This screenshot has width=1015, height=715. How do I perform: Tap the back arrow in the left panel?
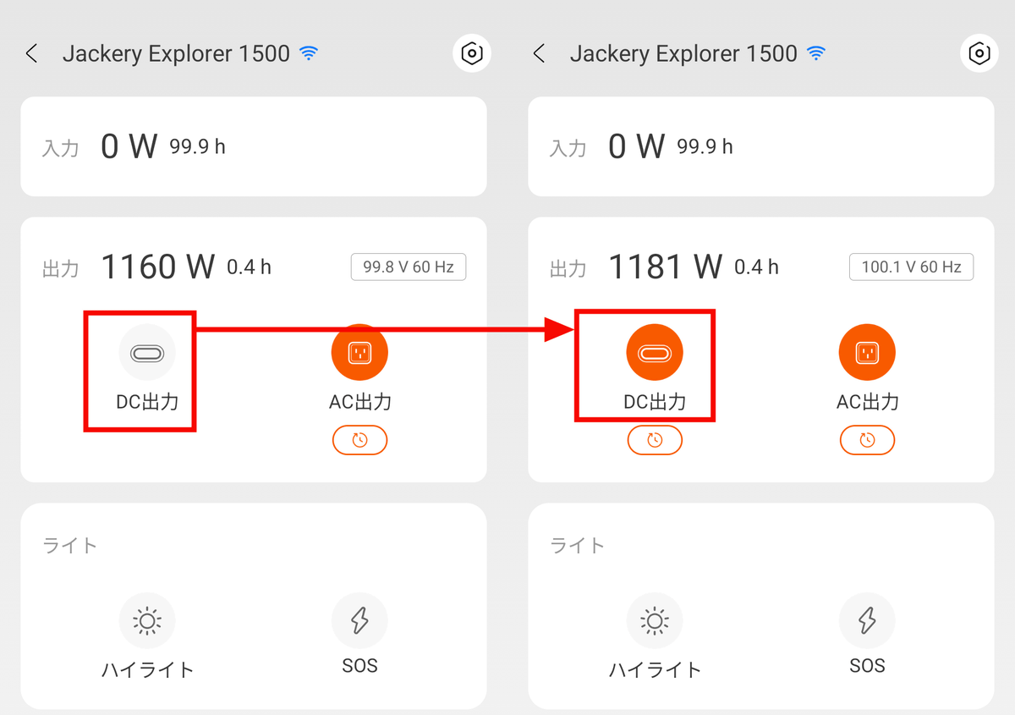(x=31, y=54)
